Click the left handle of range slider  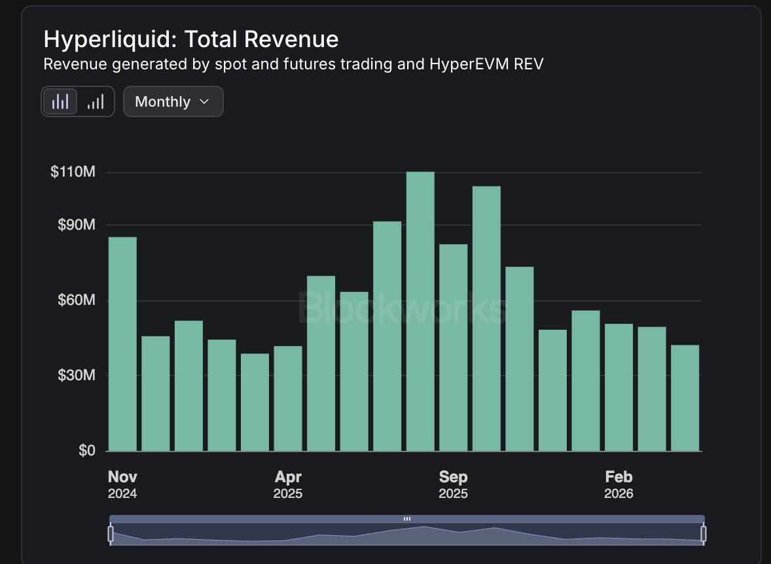pos(111,533)
